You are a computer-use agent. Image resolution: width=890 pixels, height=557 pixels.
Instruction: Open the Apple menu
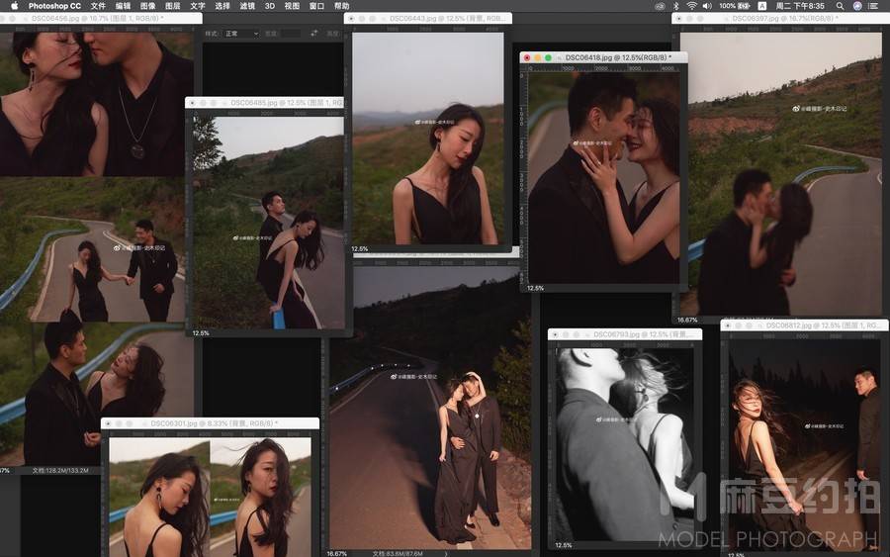click(x=15, y=6)
